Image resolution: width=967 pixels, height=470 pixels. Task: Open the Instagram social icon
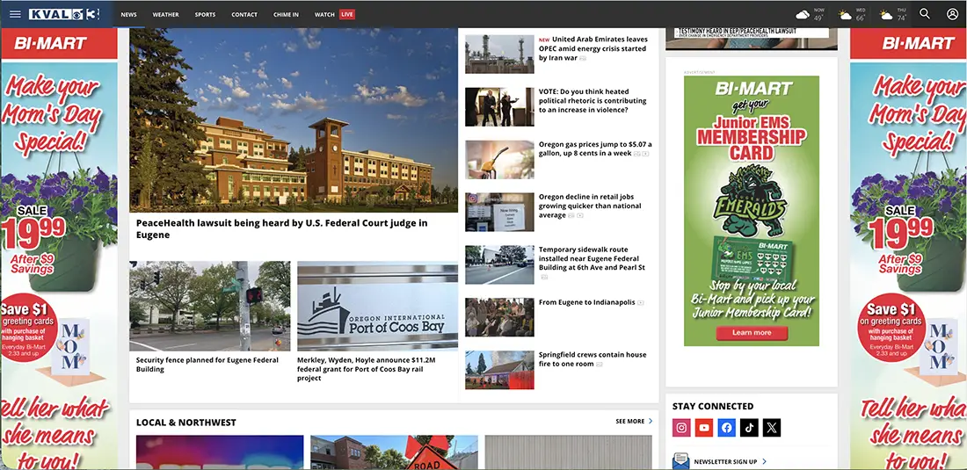681,428
